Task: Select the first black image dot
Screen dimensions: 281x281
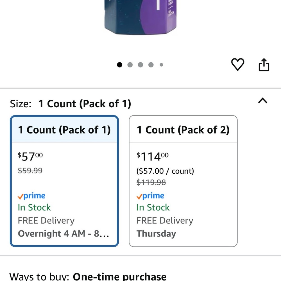Action: tap(119, 65)
